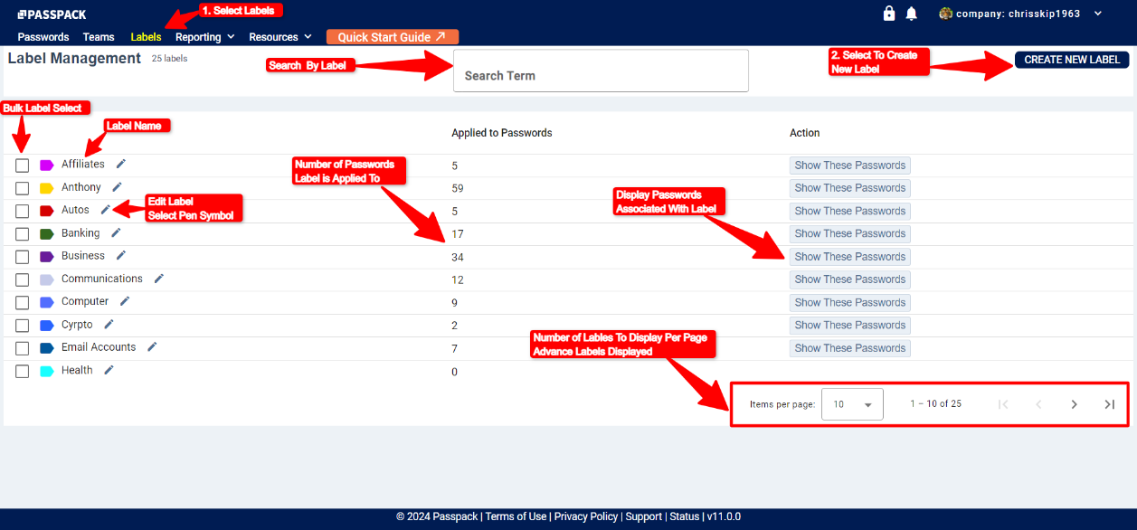Click the company avatar icon
Screen dimensions: 1137x530
tap(946, 14)
